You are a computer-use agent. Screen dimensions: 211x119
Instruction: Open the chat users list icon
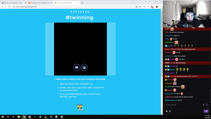(x=170, y=111)
